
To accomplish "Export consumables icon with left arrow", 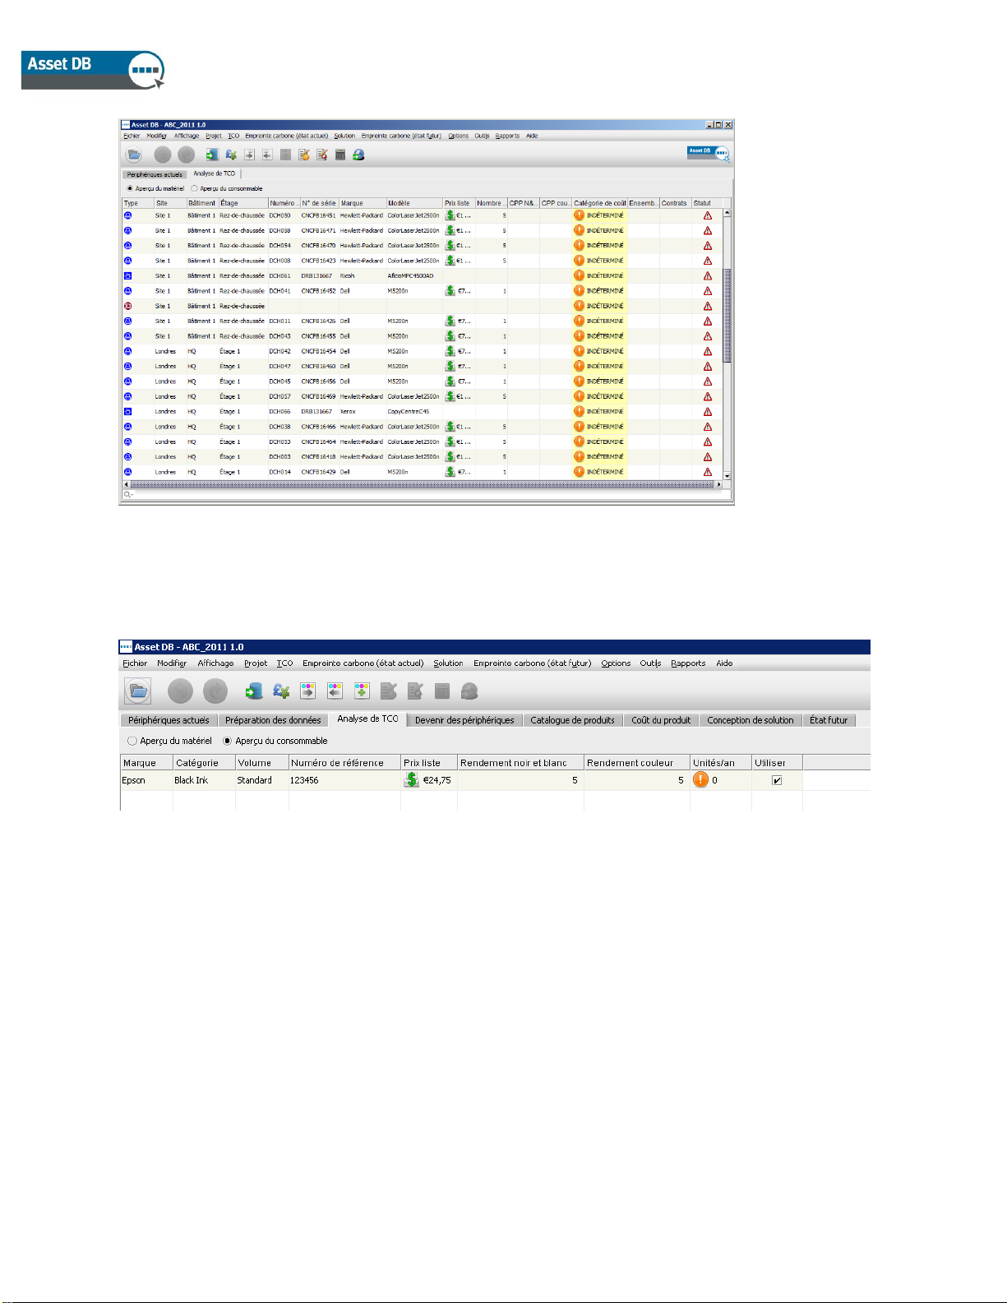I will [335, 691].
